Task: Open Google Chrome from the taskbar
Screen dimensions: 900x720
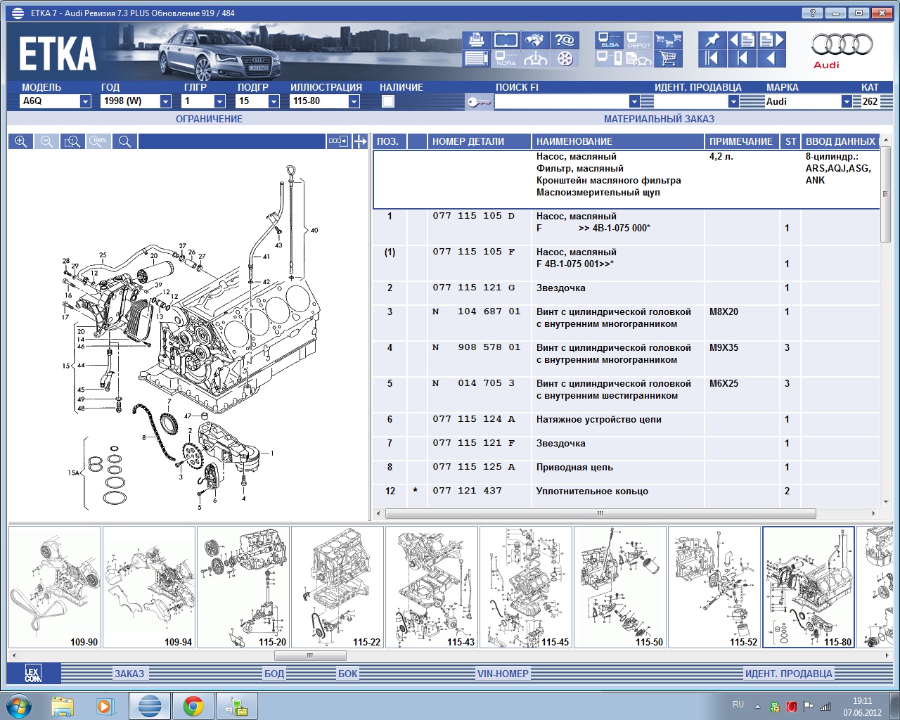Action: click(193, 705)
